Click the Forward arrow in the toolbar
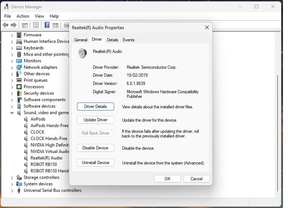Screen dimensions: 288x208 pos(14,25)
